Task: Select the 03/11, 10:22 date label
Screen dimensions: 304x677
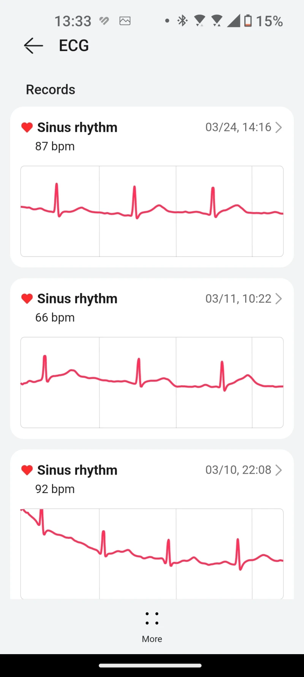Action: click(x=238, y=299)
